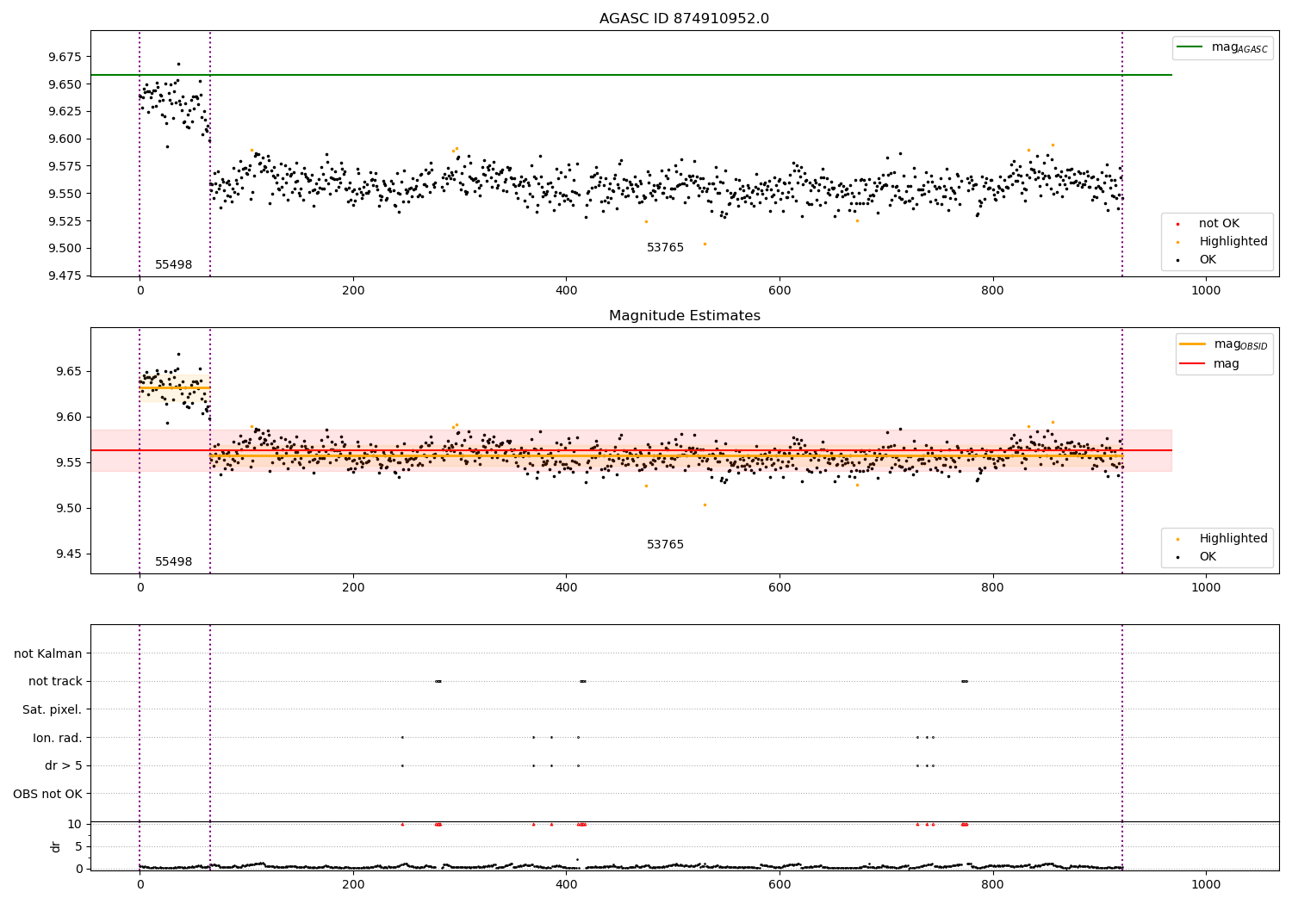This screenshot has height=904, width=1292.
Task: Click the "1000" x-axis tick under AGASC ID plot
Action: coord(1206,291)
